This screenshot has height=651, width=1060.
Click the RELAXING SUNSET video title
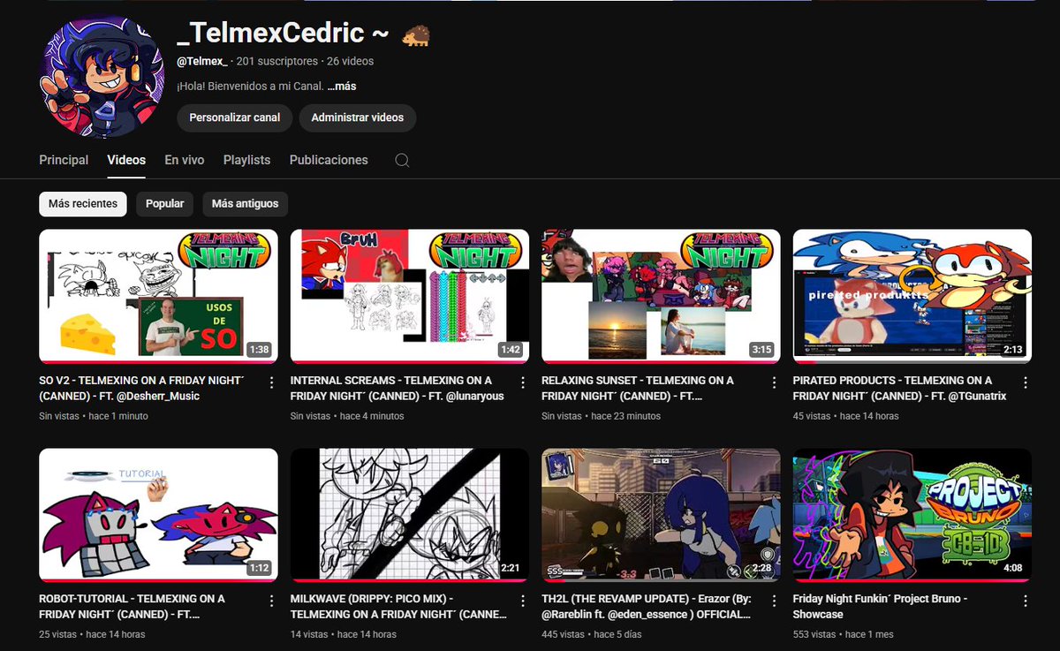point(638,389)
